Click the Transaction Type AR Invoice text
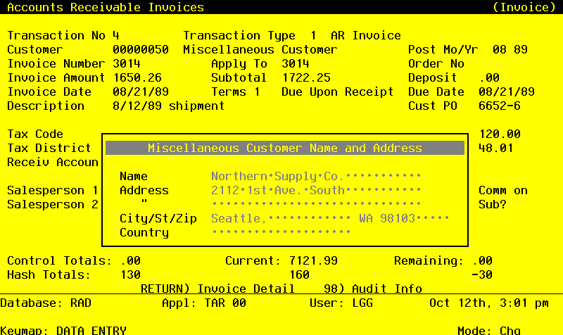 [365, 36]
